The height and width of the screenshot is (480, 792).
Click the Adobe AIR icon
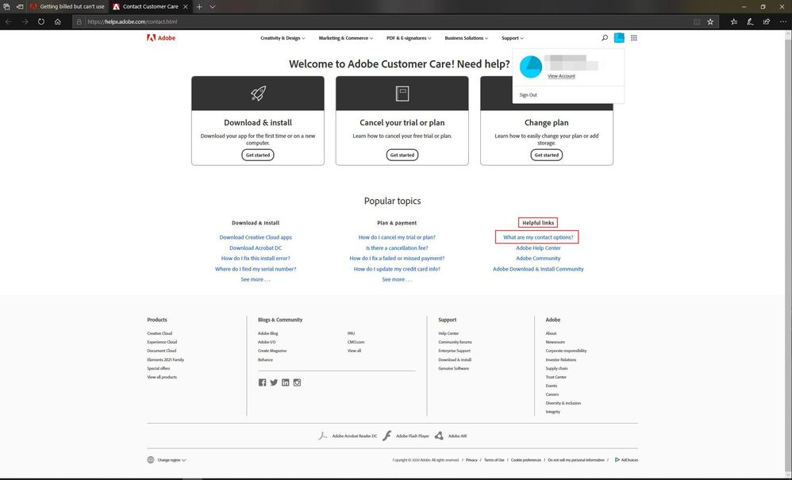[439, 436]
